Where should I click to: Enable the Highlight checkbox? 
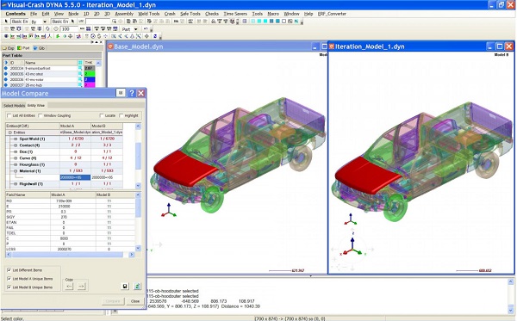tap(121, 115)
